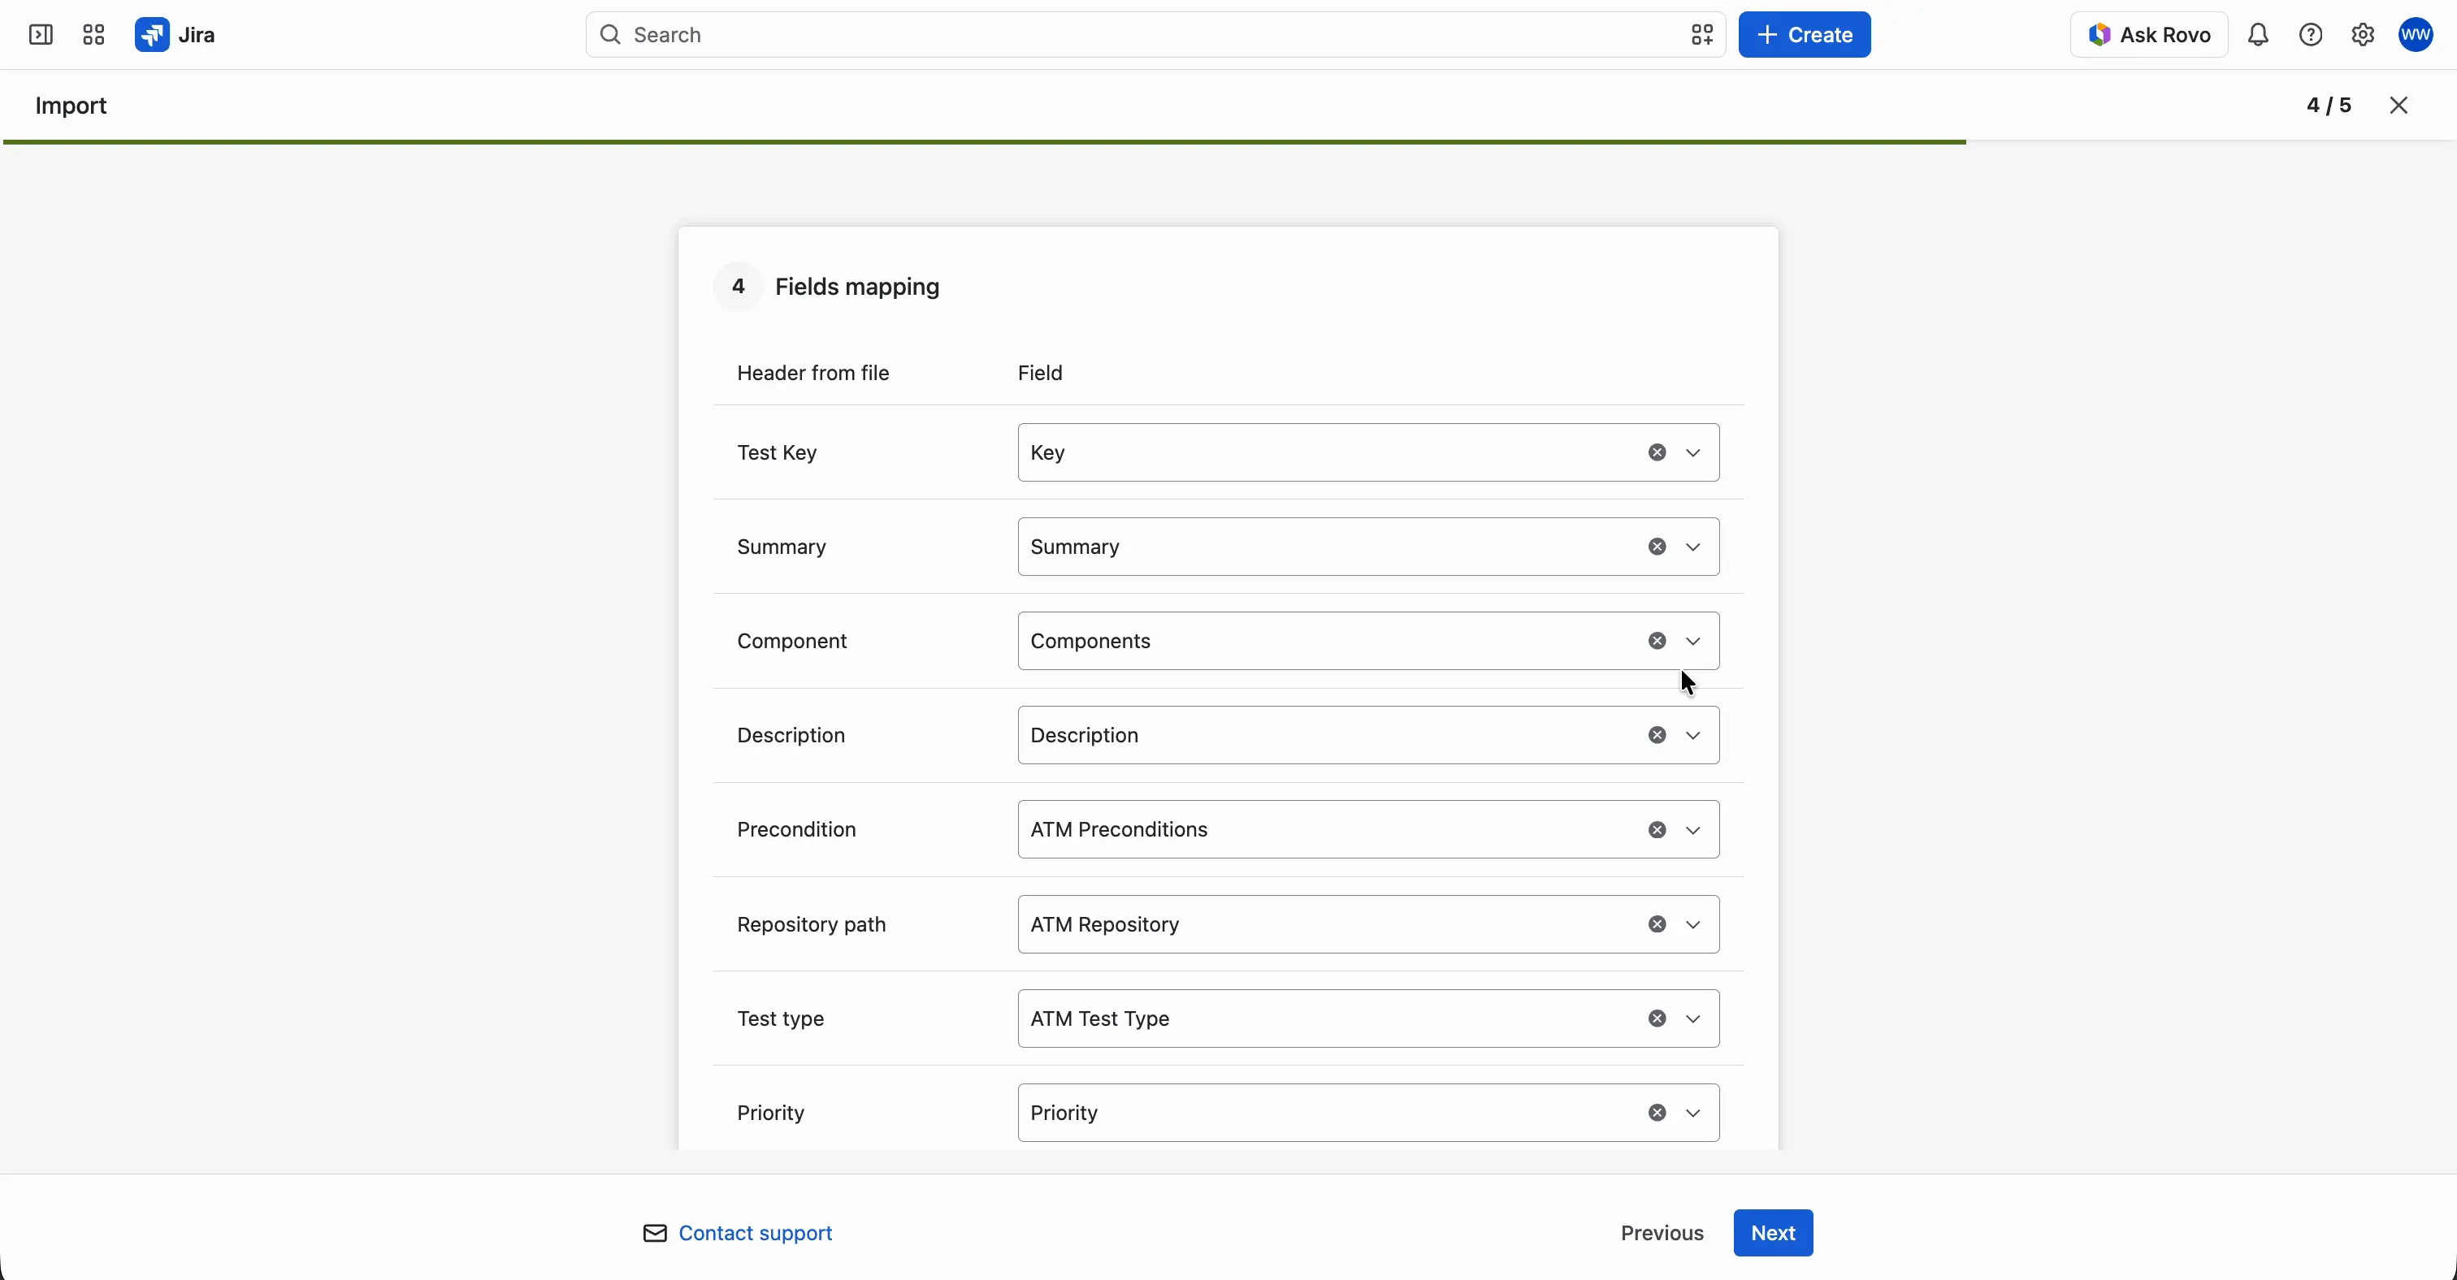This screenshot has height=1280, width=2457.
Task: Expand the Summary field dropdown
Action: click(x=1693, y=547)
